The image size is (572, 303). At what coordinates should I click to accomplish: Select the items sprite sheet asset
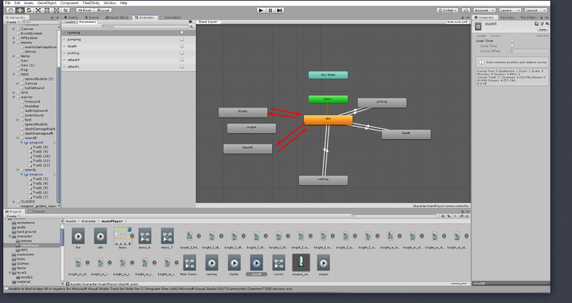(x=123, y=235)
